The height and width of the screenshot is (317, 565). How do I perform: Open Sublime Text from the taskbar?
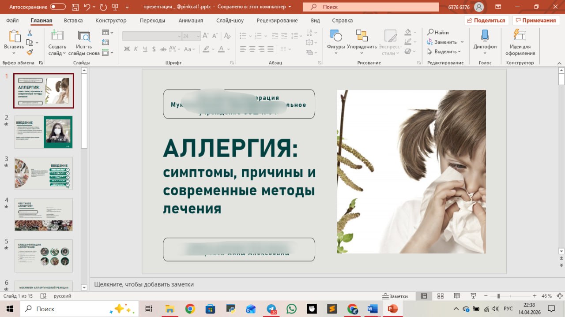pyautogui.click(x=332, y=309)
